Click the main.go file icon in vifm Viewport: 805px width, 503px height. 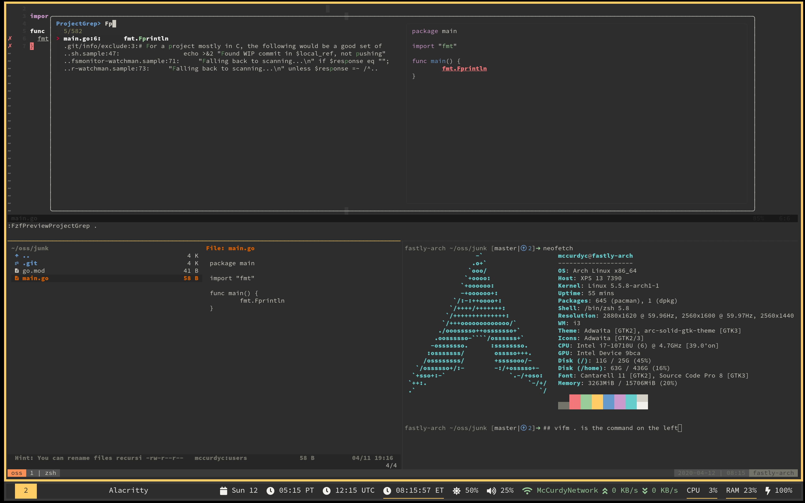click(17, 278)
